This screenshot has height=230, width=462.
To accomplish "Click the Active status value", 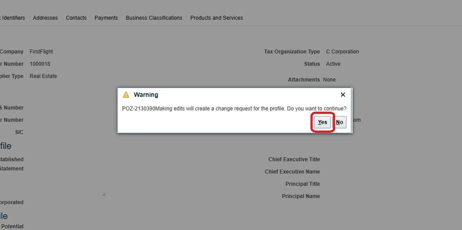I will 333,64.
